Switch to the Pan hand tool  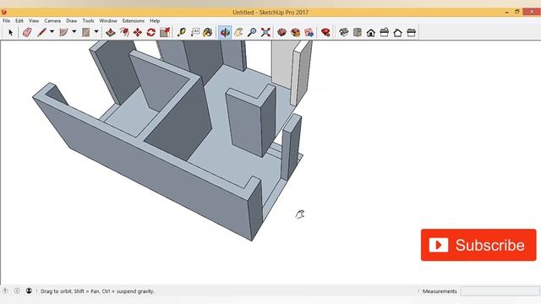tap(238, 33)
